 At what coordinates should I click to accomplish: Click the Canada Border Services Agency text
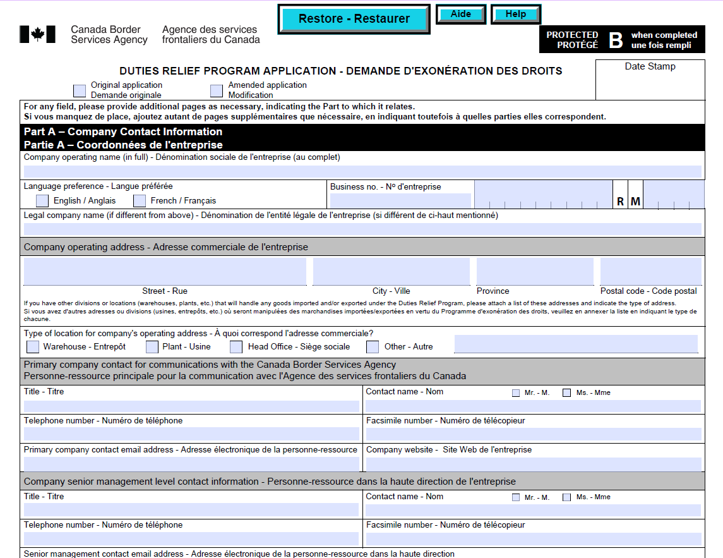point(109,35)
